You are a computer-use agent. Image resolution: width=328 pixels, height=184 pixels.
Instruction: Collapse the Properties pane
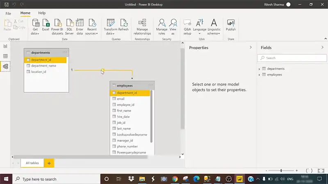251,47
